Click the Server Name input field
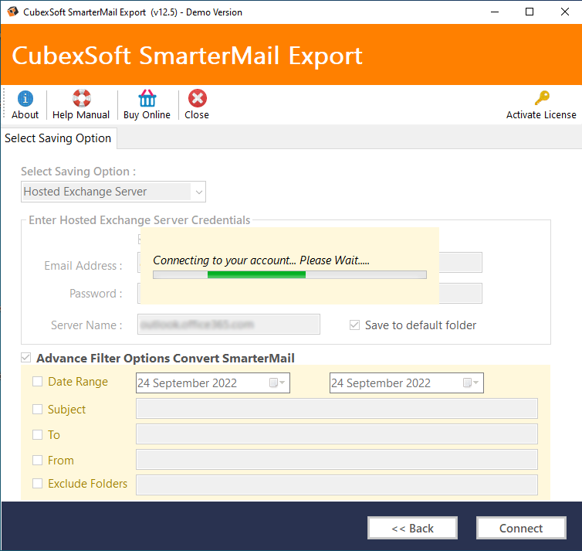Screen dimensions: 582x551 coord(228,325)
